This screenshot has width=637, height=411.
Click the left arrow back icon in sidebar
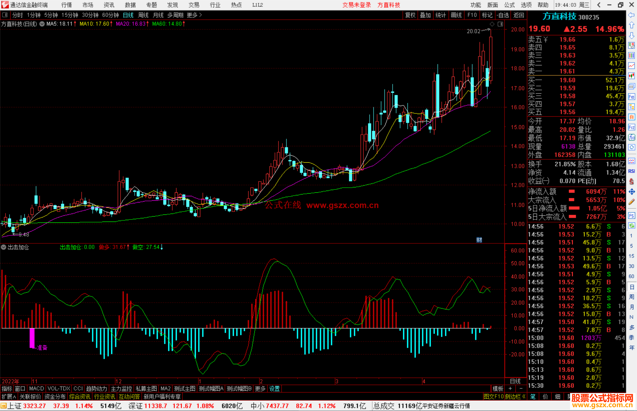pos(631,15)
